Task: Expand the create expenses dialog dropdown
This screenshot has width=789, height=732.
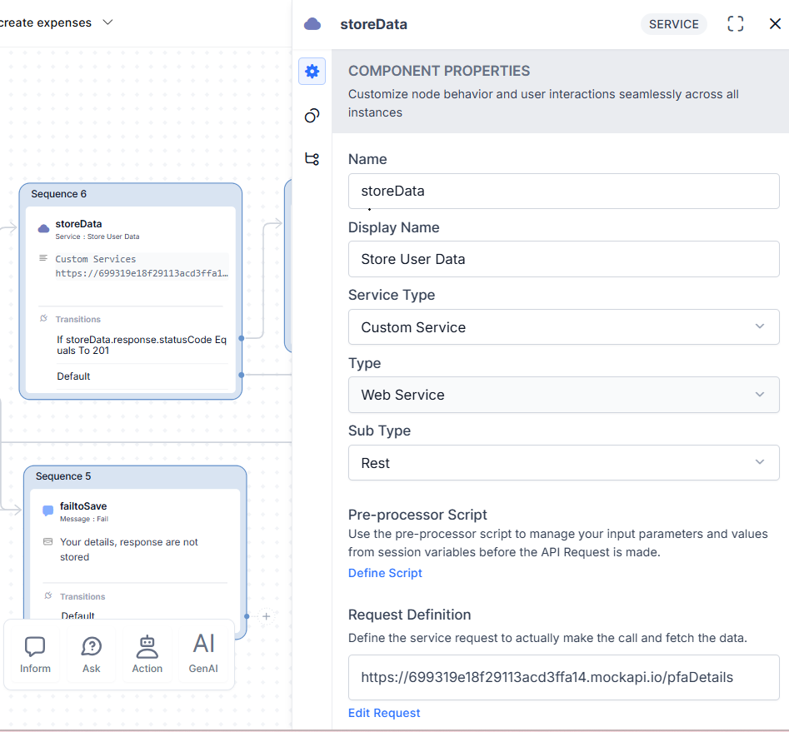Action: [x=107, y=22]
